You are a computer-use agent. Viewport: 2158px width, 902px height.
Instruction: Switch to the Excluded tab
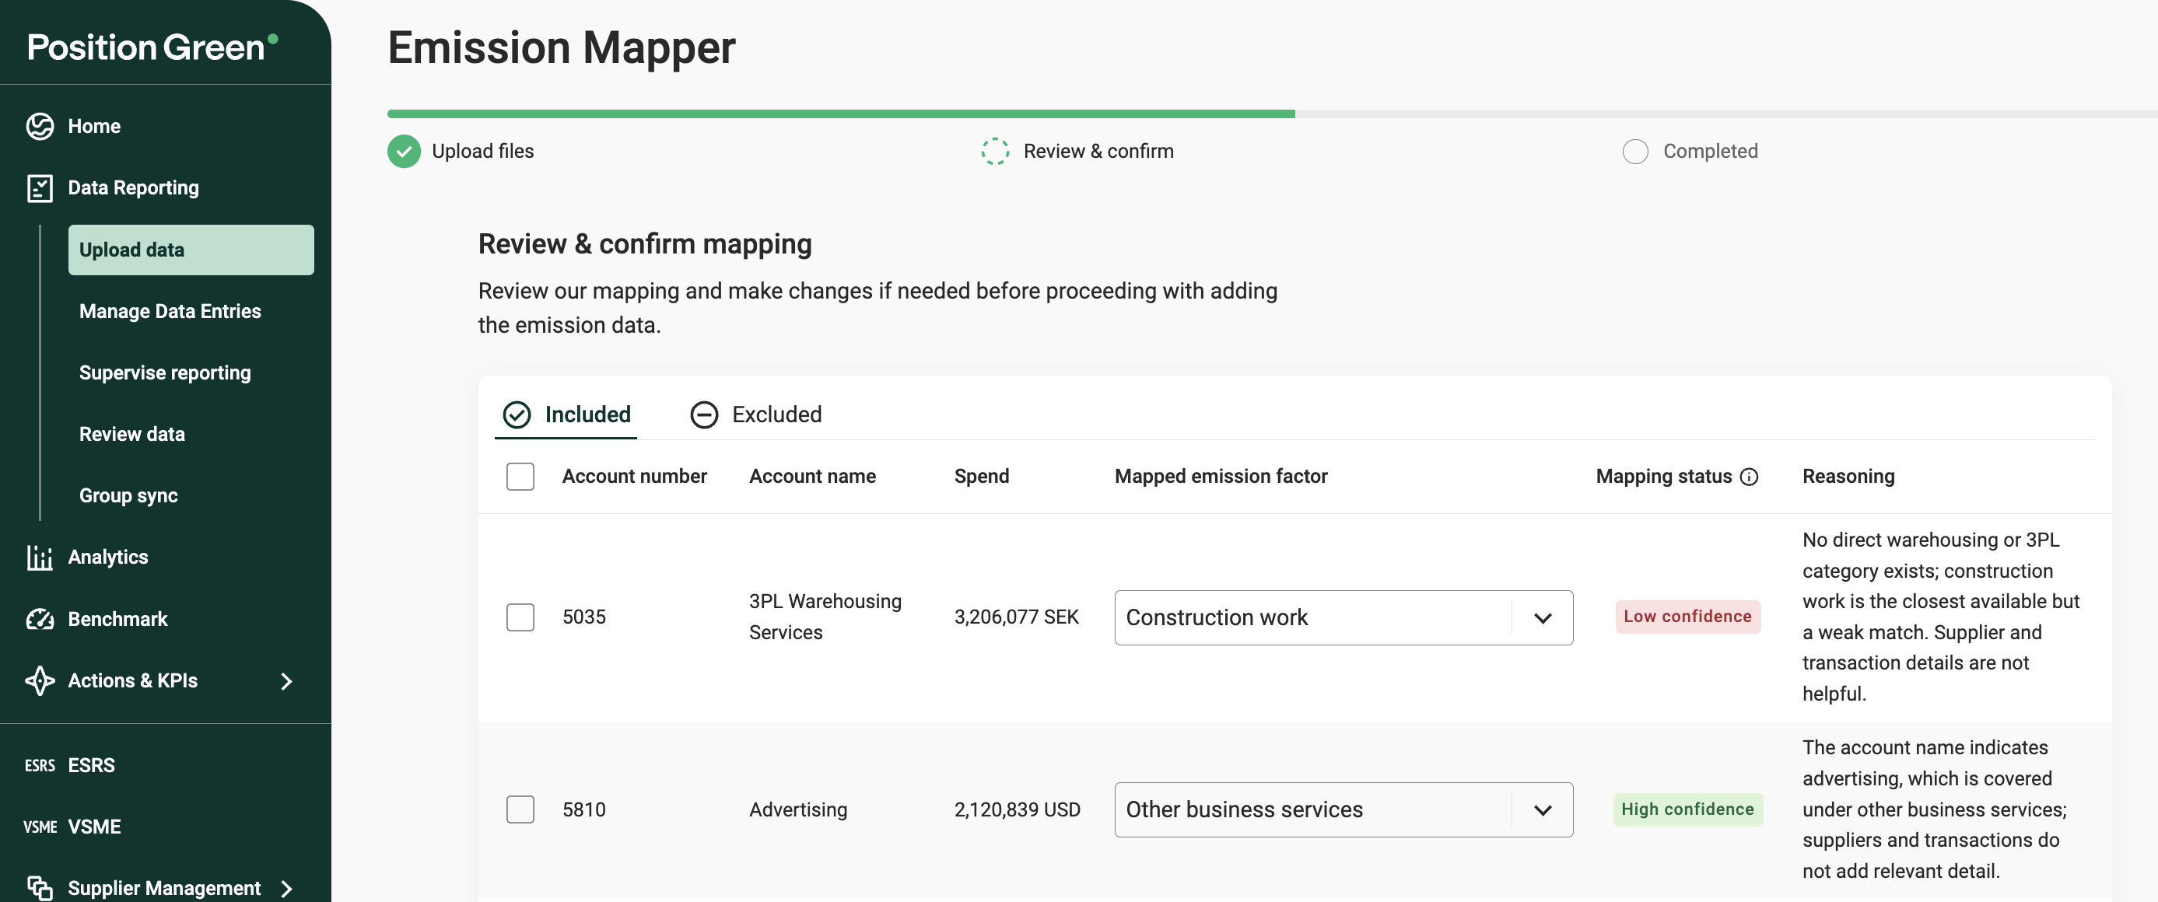click(x=755, y=414)
